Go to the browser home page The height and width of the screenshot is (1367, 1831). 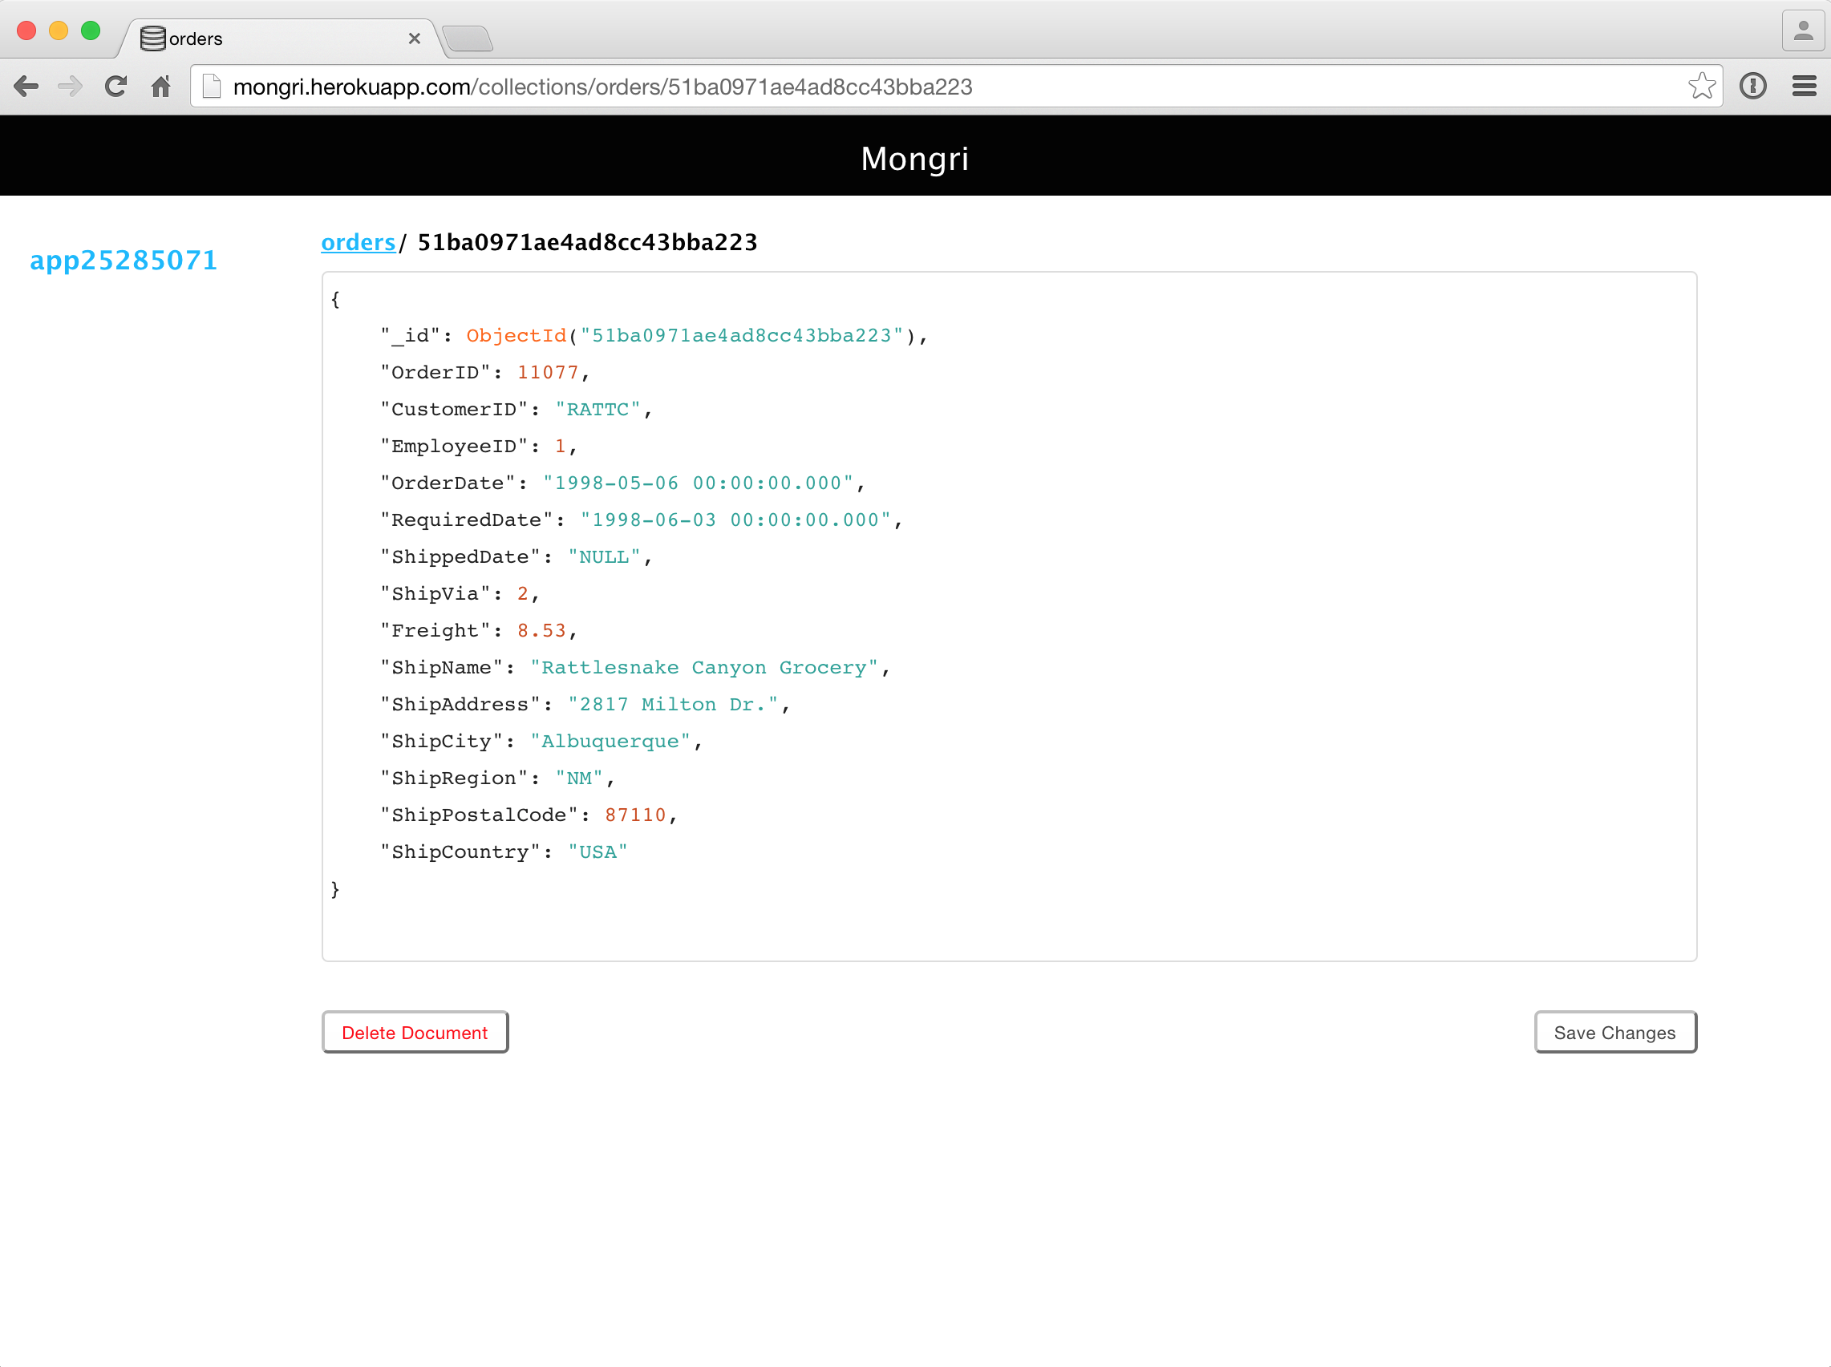tap(160, 86)
